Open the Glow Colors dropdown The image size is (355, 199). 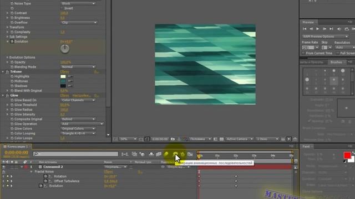pyautogui.click(x=78, y=129)
